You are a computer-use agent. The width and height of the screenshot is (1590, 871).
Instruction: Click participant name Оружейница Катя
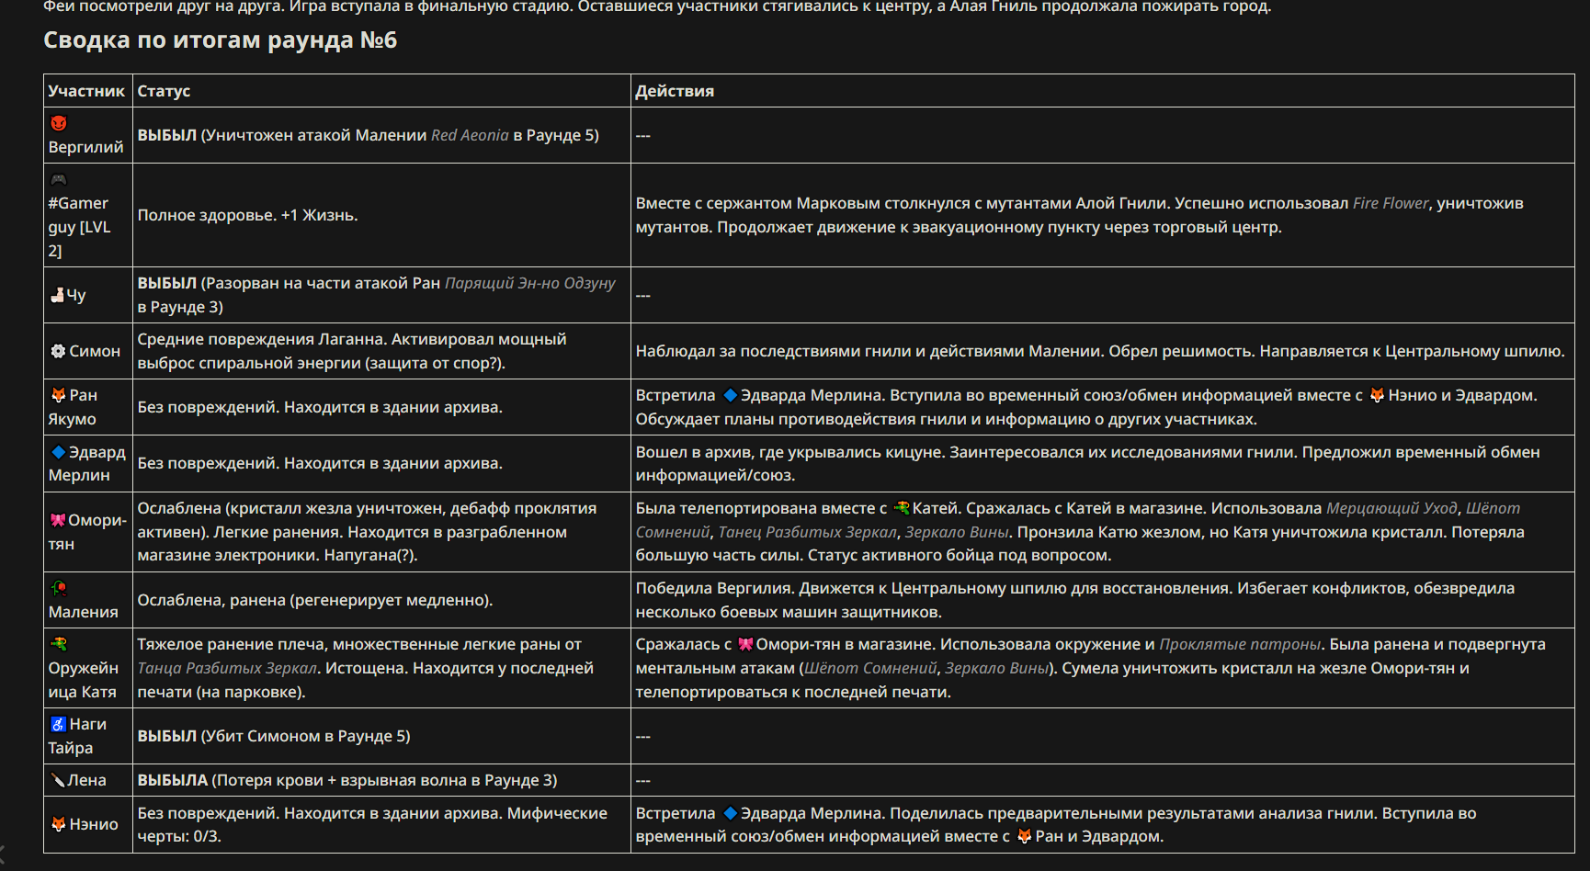coord(84,680)
